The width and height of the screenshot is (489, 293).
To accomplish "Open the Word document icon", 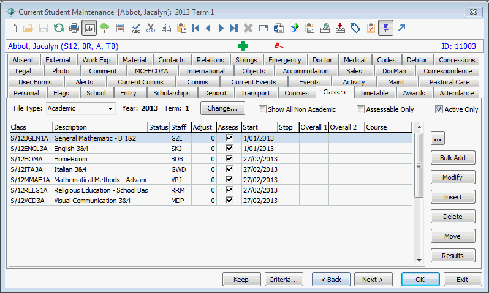I will 278,28.
